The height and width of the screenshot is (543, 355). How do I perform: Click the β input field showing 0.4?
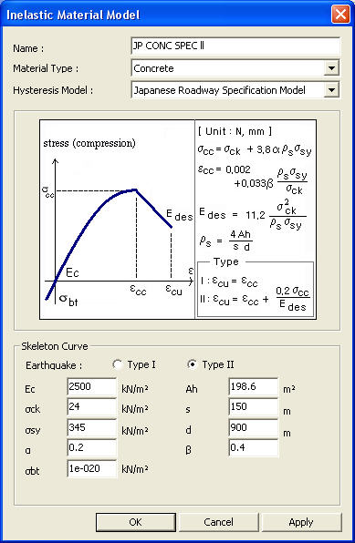(254, 447)
